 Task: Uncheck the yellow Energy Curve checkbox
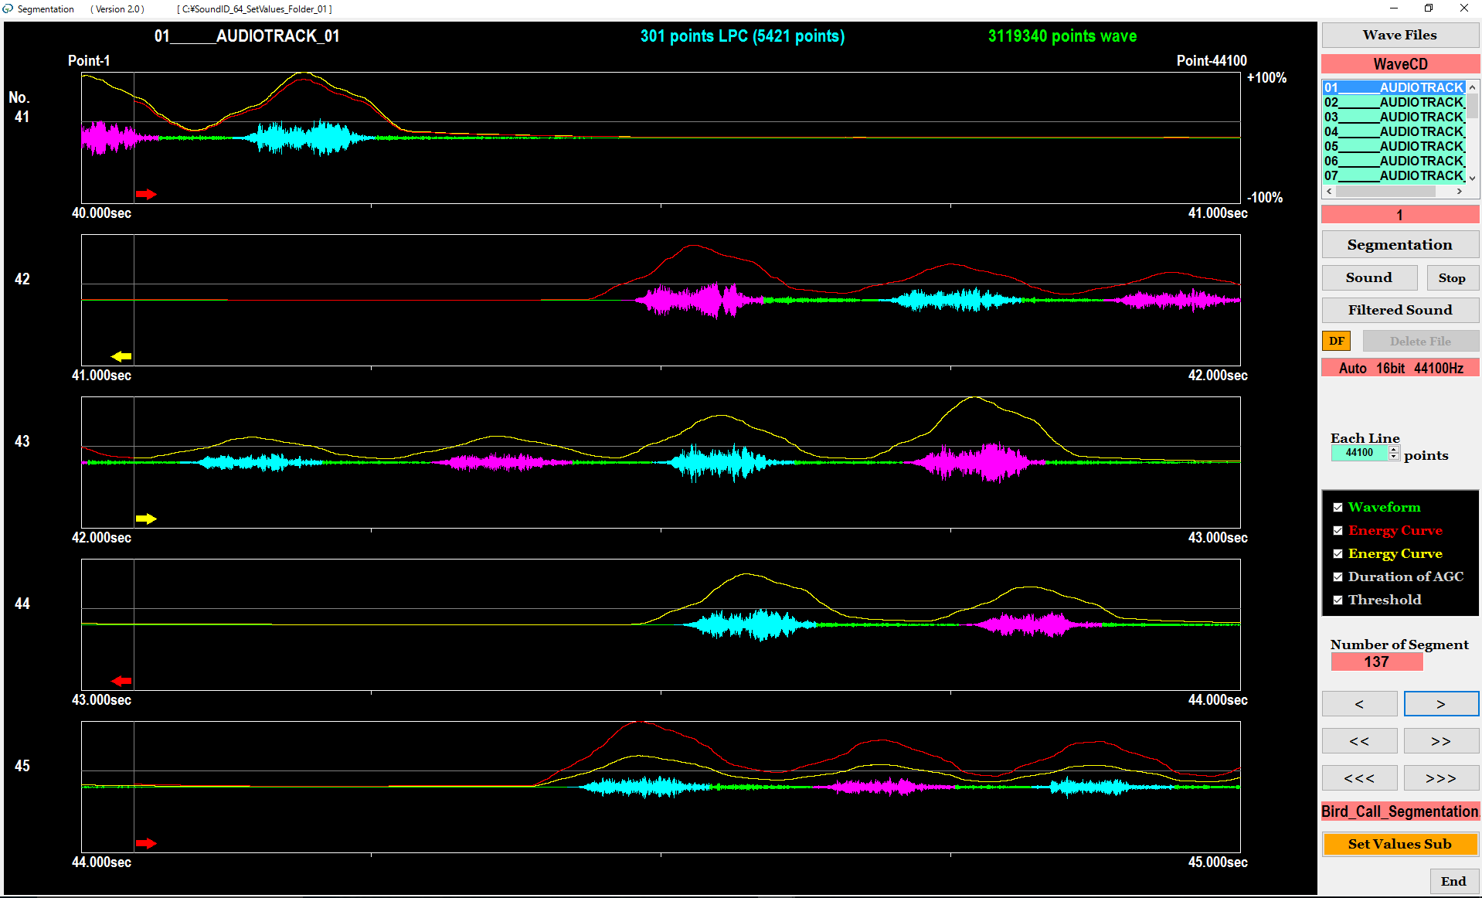pos(1338,554)
